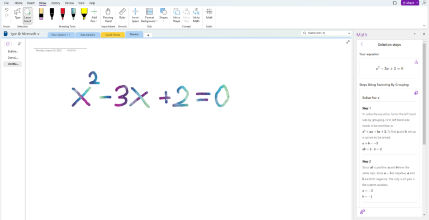Open the Share dropdown arrow
429x220 pixels.
[x=417, y=3]
